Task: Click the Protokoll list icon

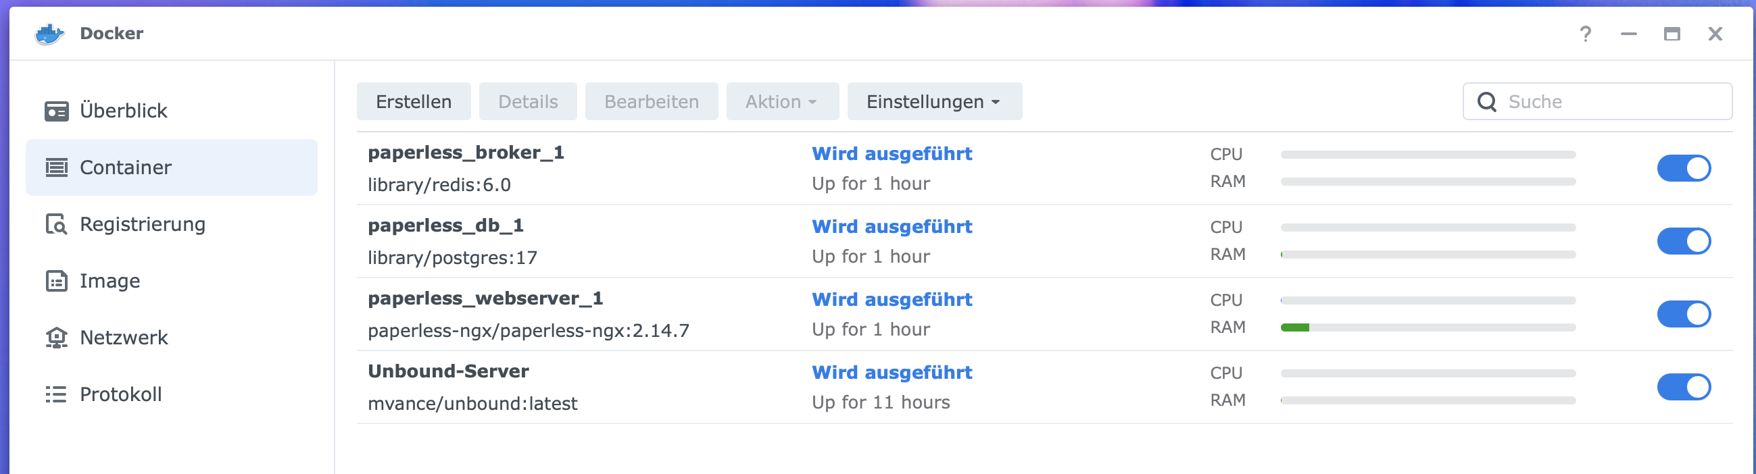Action: click(56, 394)
